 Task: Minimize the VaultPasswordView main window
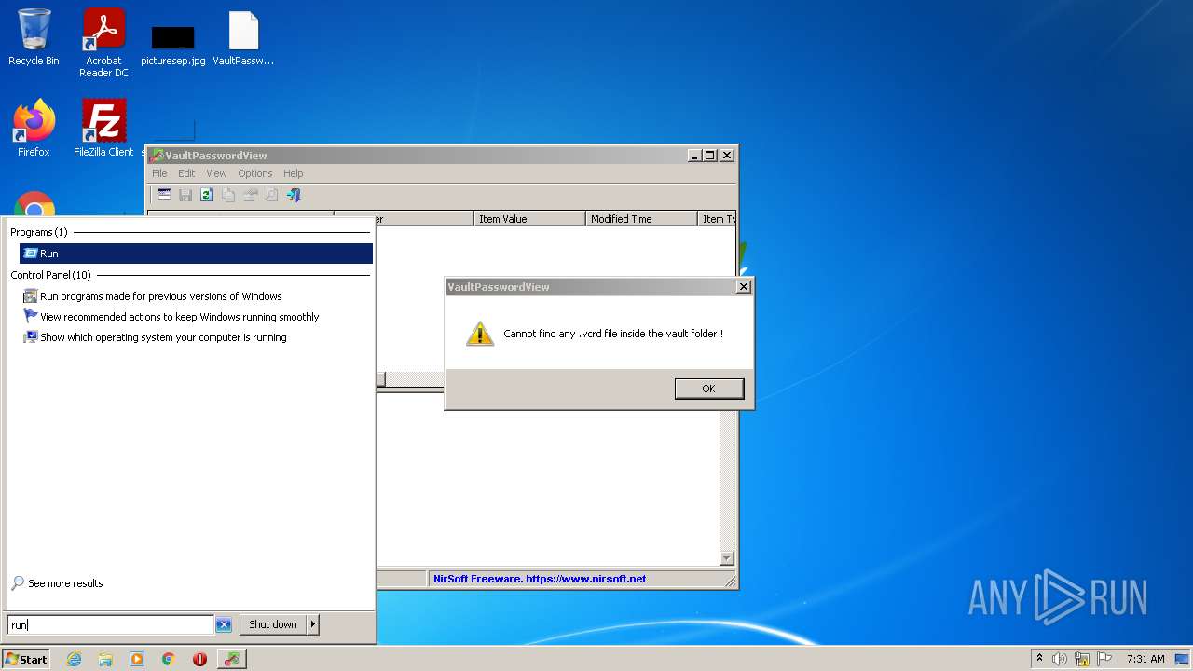694,156
